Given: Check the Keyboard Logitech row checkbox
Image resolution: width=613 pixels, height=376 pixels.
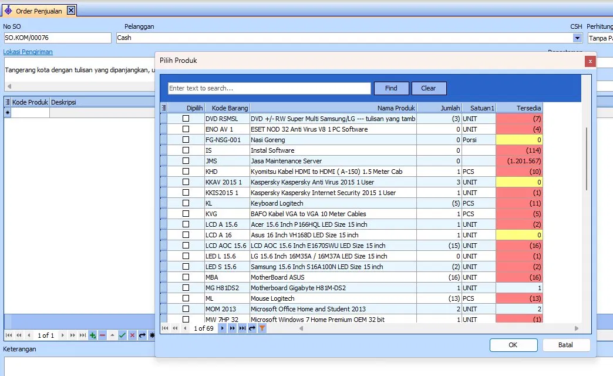Looking at the screenshot, I should [186, 203].
